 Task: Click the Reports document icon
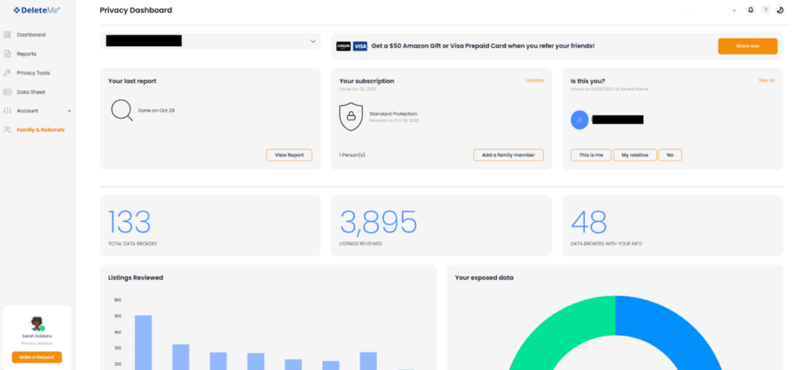(7, 54)
